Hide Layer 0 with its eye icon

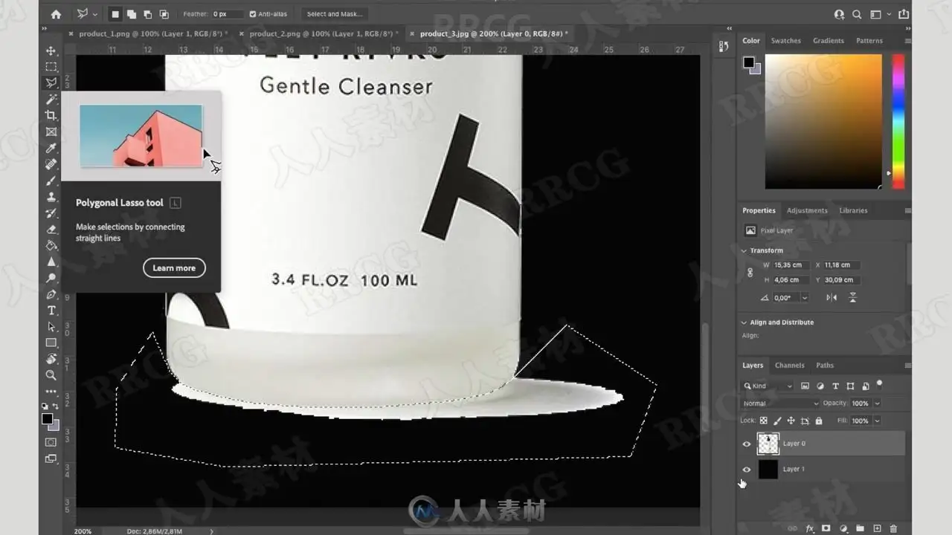747,444
